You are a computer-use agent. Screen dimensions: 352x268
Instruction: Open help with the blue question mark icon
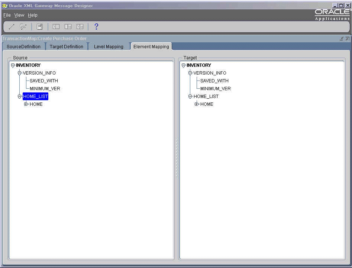point(96,26)
